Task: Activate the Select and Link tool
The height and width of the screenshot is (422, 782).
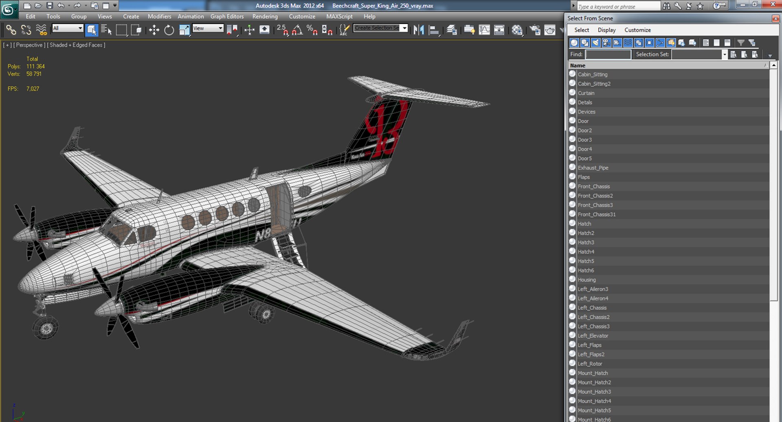Action: click(x=11, y=30)
